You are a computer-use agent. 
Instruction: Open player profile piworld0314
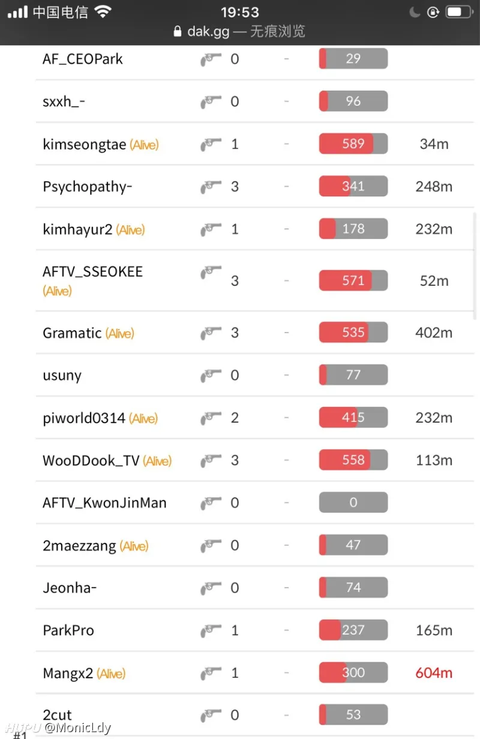click(x=84, y=418)
